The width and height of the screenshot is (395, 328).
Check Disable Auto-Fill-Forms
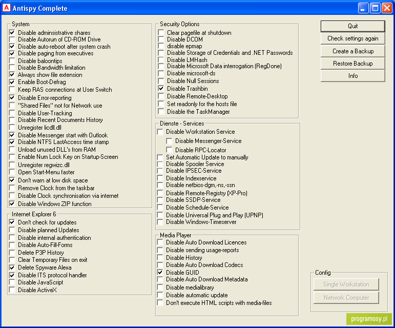(12, 245)
